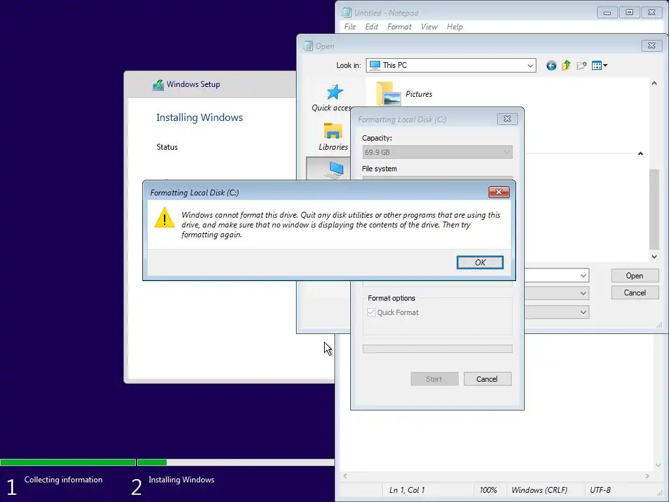Image resolution: width=669 pixels, height=502 pixels.
Task: Click the Status label in Windows Setup
Action: click(167, 147)
